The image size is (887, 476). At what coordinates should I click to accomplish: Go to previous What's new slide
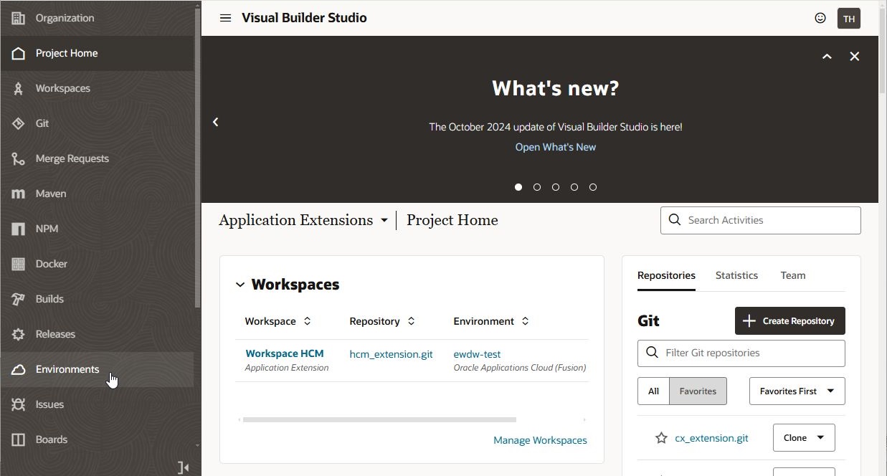point(215,123)
